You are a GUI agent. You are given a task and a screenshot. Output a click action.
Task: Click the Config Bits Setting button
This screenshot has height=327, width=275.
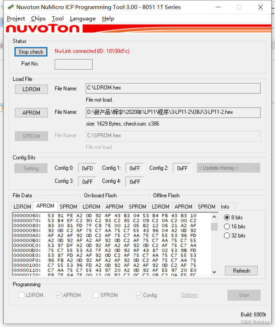pyautogui.click(x=31, y=168)
